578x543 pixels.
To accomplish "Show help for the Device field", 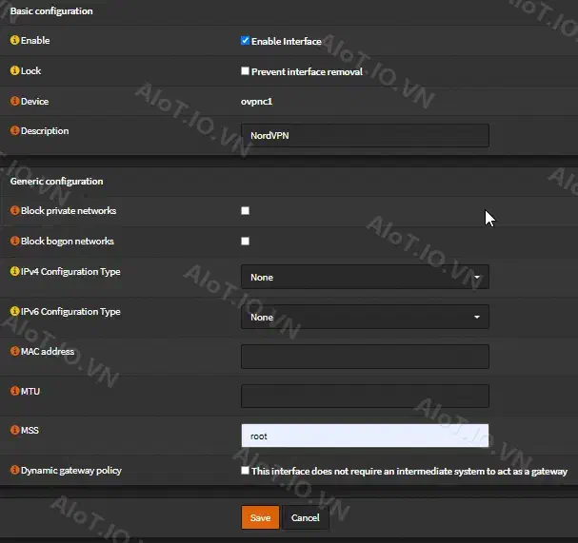I will click(14, 101).
